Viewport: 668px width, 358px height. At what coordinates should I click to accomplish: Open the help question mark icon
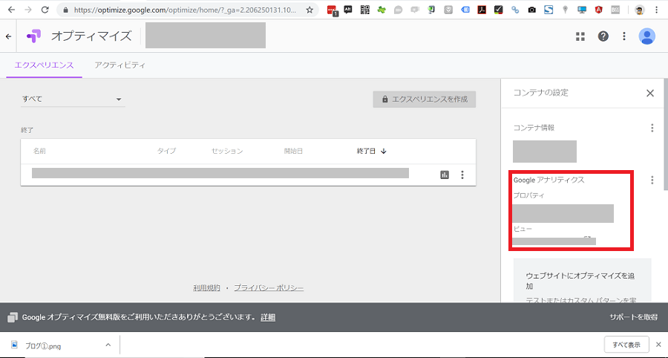pos(603,36)
